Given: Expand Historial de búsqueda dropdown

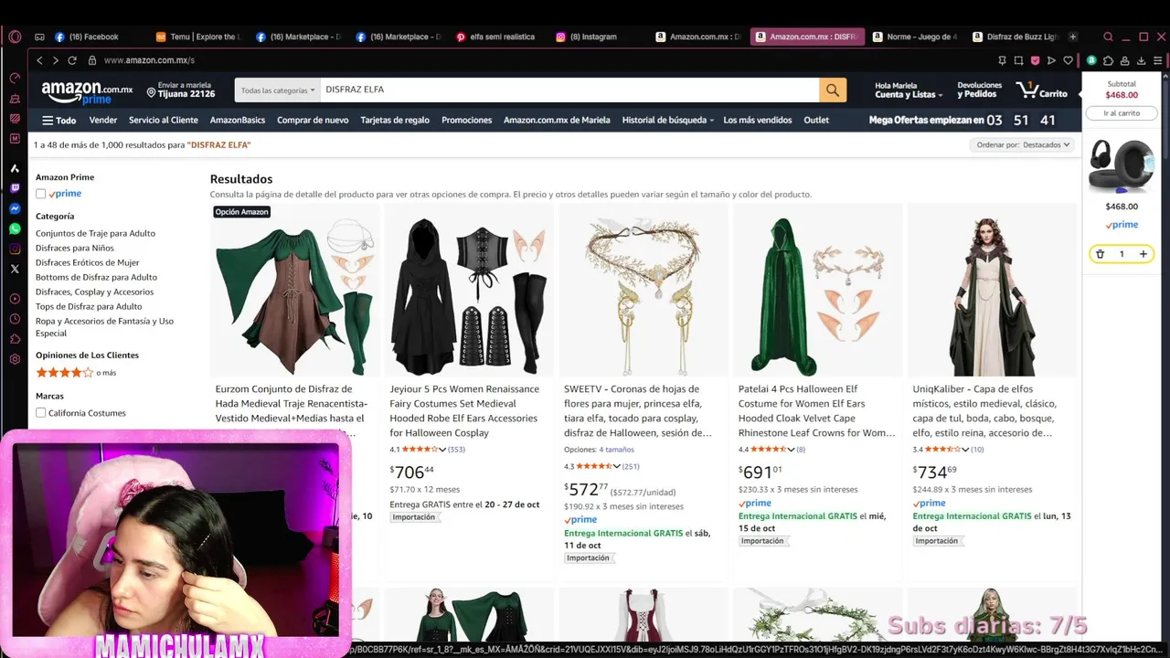Looking at the screenshot, I should (x=668, y=120).
